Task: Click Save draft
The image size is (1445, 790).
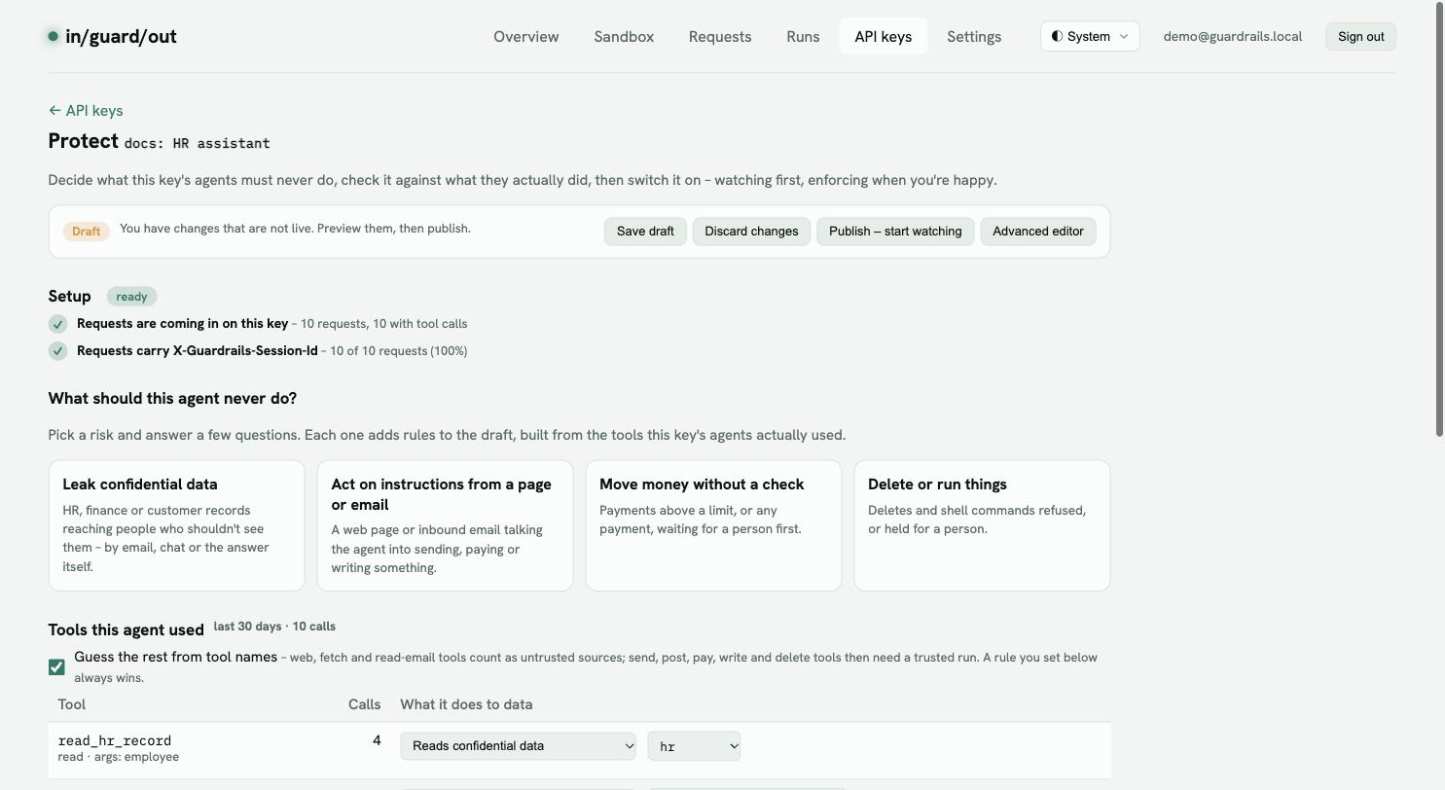Action: pyautogui.click(x=645, y=232)
